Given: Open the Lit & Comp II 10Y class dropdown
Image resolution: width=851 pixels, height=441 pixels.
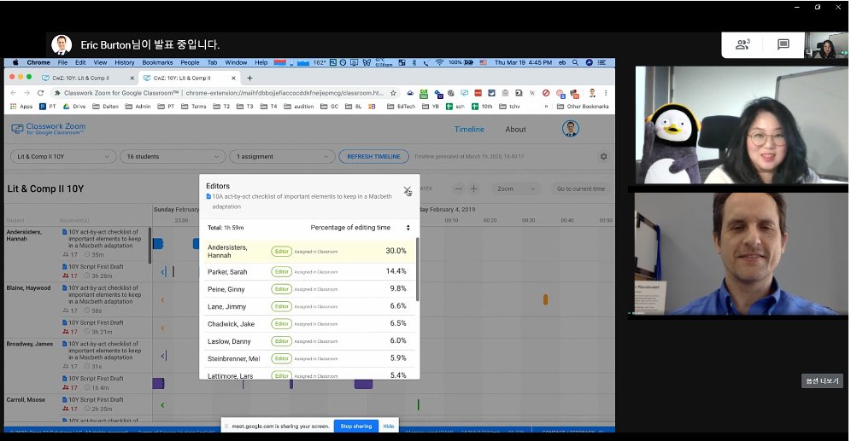Looking at the screenshot, I should [63, 157].
